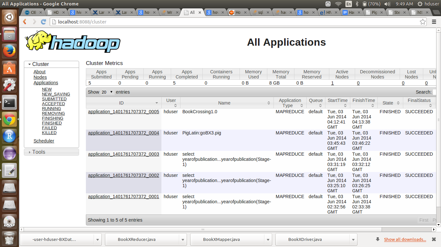Image resolution: width=441 pixels, height=247 pixels.
Task: Open the Show entries dropdown
Action: [x=108, y=92]
